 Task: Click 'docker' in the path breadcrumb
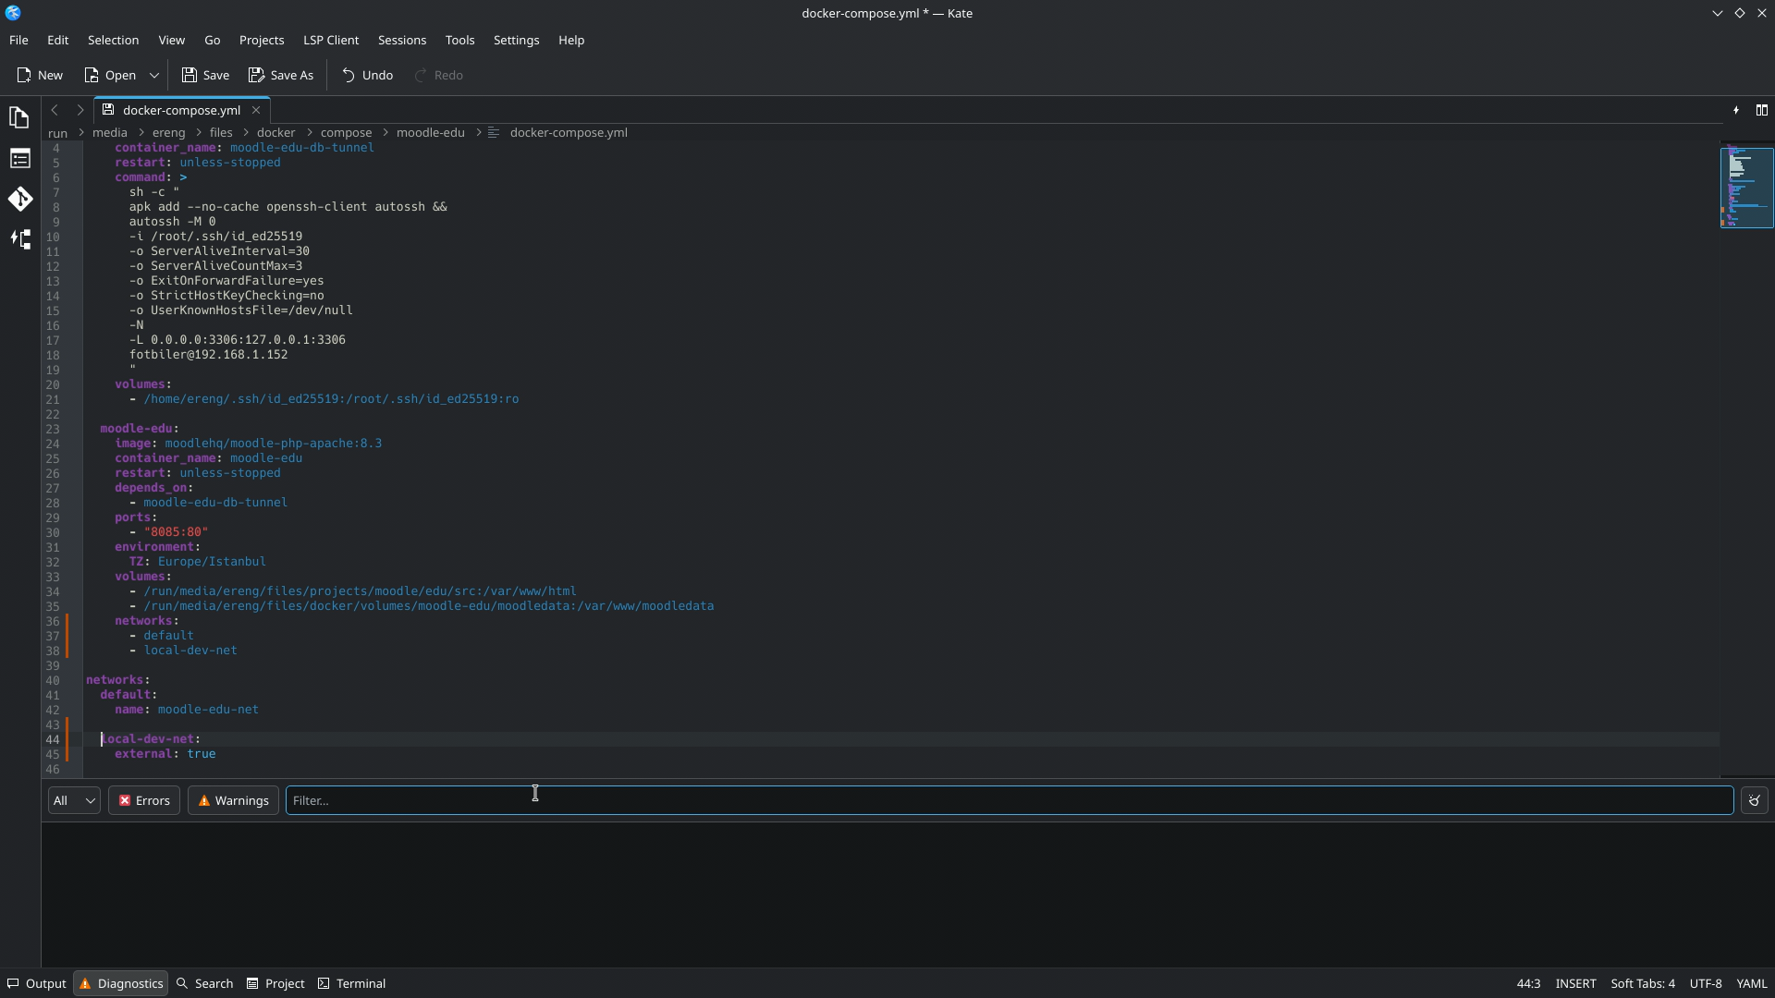275,133
